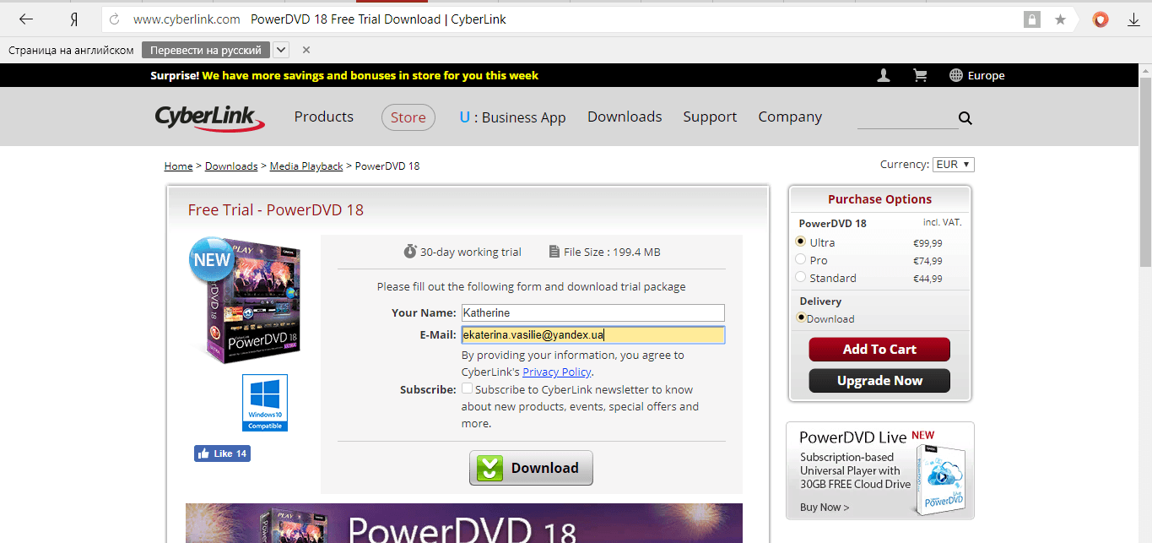Open the Privacy Policy link
1152x543 pixels.
pos(557,372)
